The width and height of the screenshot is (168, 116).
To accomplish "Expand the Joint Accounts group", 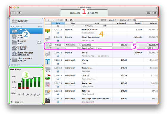I will (x=11, y=59).
